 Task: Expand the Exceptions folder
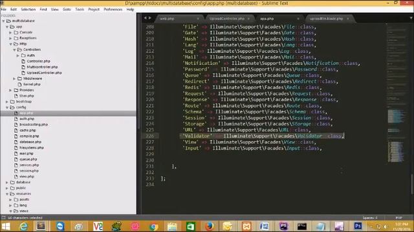pos(10,38)
